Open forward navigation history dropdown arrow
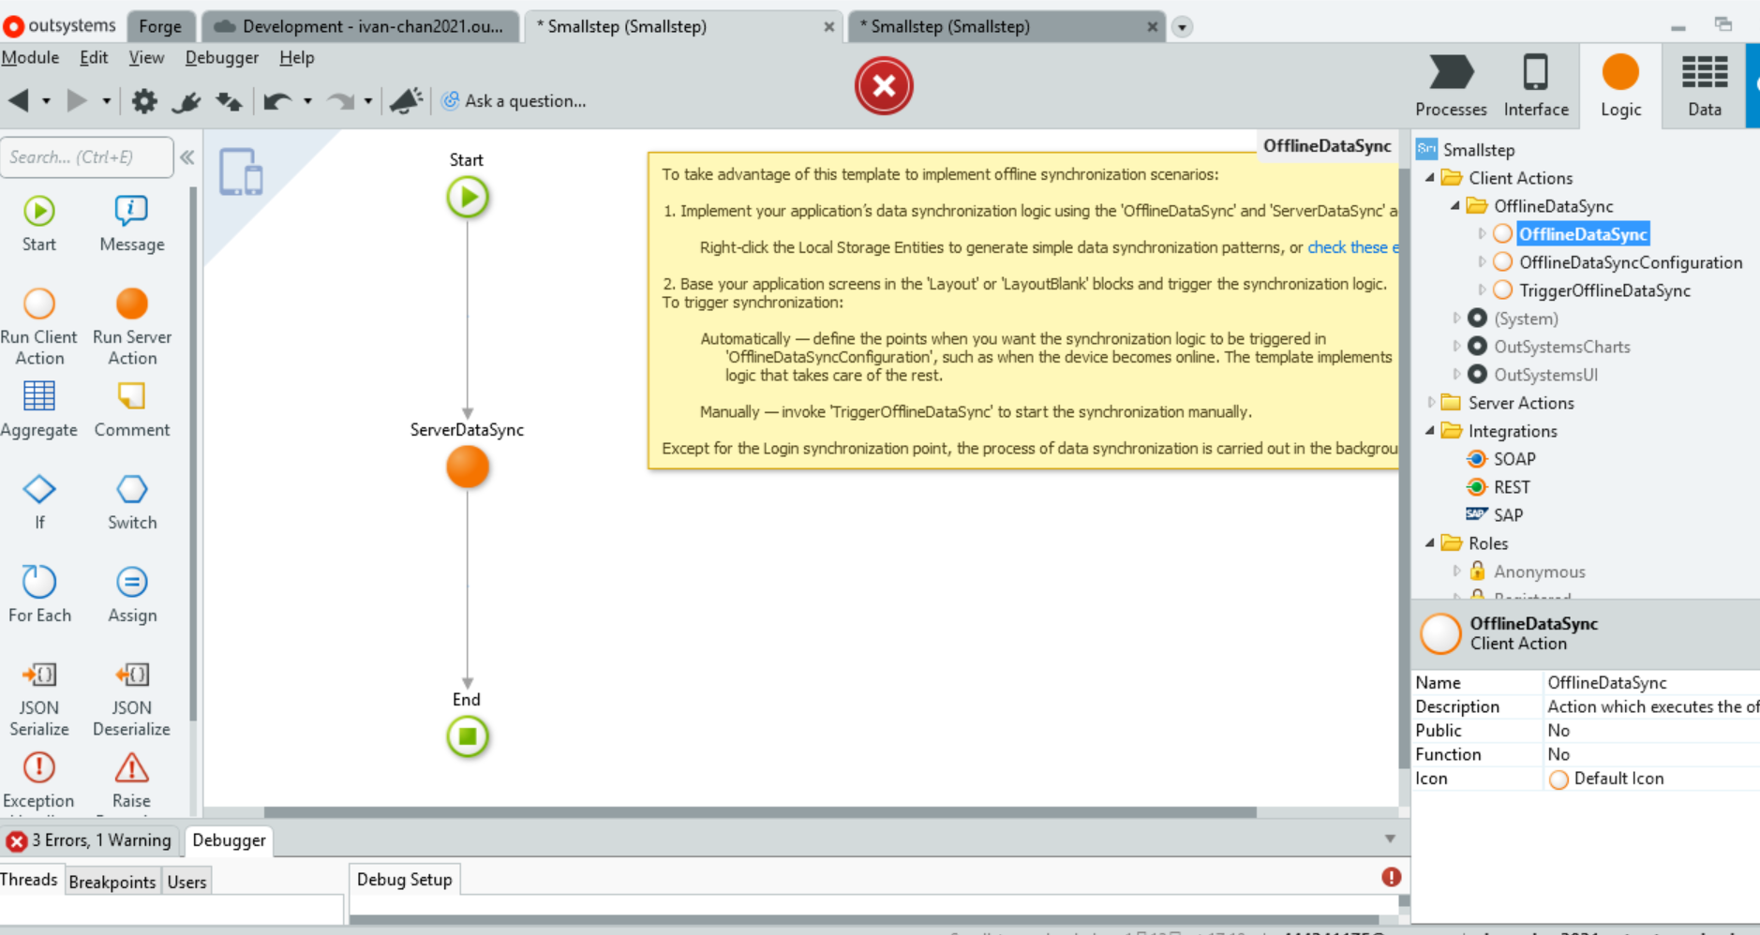Viewport: 1760px width, 935px height. pyautogui.click(x=106, y=100)
